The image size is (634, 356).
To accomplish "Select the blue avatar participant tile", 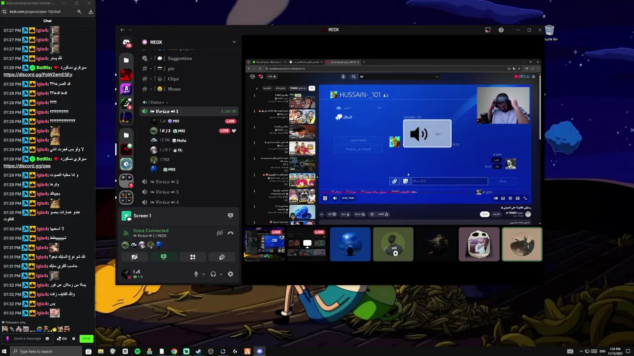I will (x=350, y=244).
